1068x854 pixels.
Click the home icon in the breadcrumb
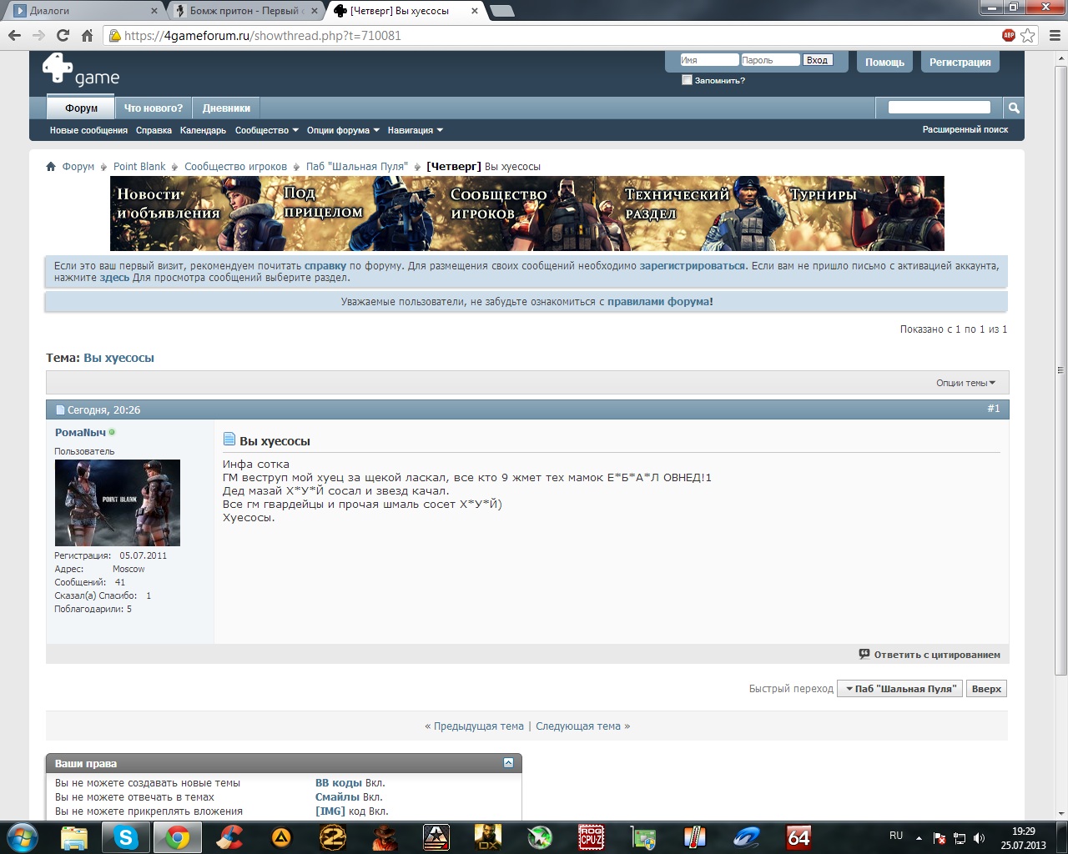(51, 167)
